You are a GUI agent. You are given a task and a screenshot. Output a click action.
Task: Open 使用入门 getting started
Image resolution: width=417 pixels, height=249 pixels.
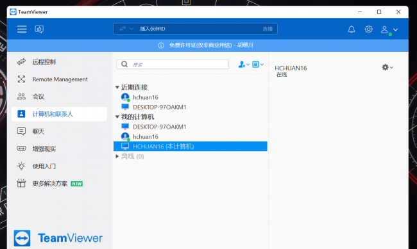[x=59, y=166]
